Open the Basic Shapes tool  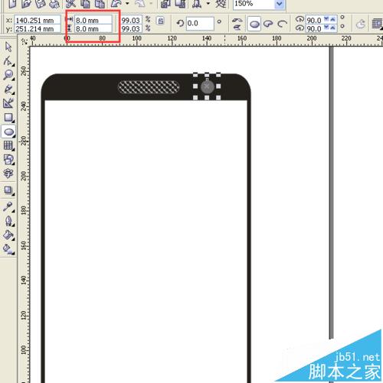click(8, 160)
